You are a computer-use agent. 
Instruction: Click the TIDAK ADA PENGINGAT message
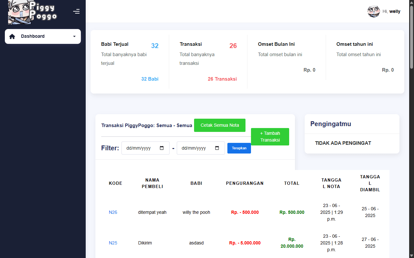pyautogui.click(x=343, y=143)
